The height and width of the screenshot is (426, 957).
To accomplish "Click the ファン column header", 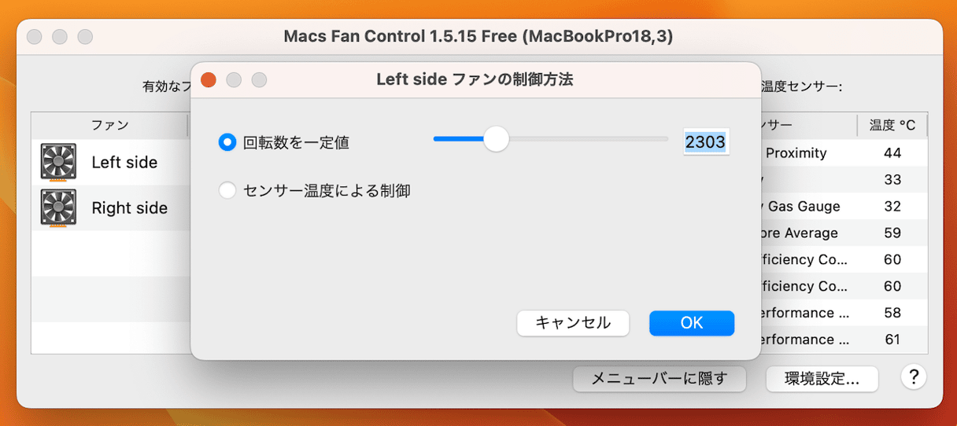I will 109,125.
